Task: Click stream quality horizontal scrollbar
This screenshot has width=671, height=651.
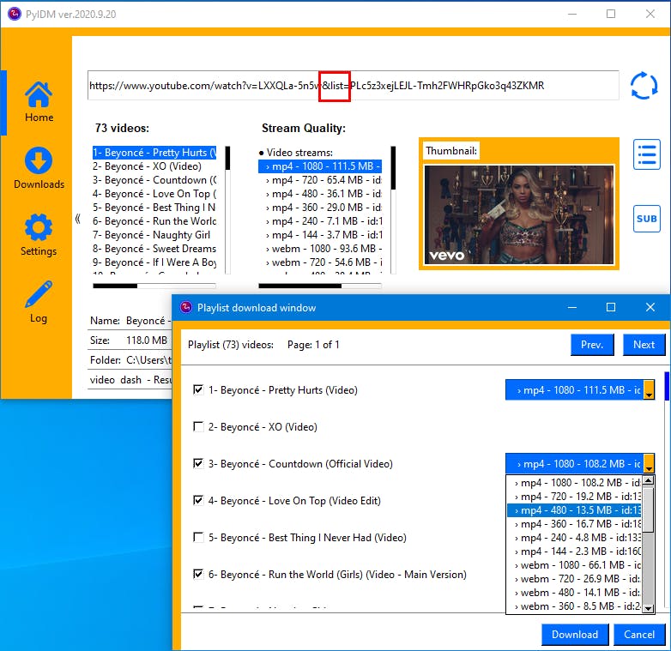Action: pos(320,286)
